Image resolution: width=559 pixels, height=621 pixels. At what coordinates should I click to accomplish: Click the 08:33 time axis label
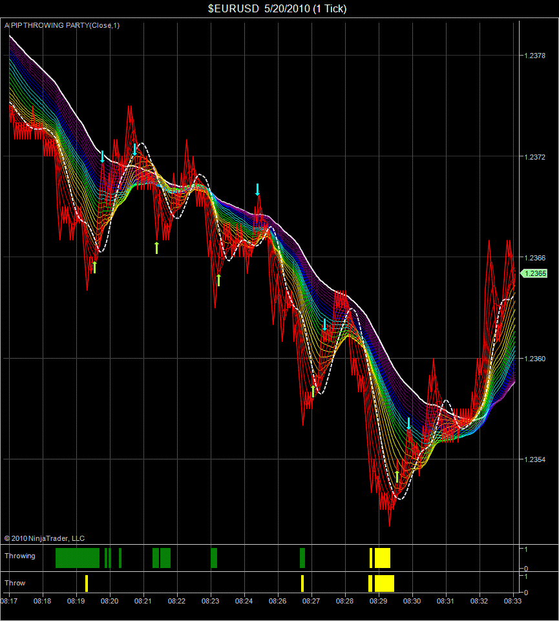coord(512,601)
